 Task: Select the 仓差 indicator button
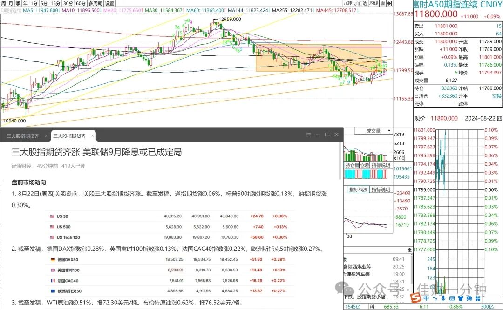[365, 165]
